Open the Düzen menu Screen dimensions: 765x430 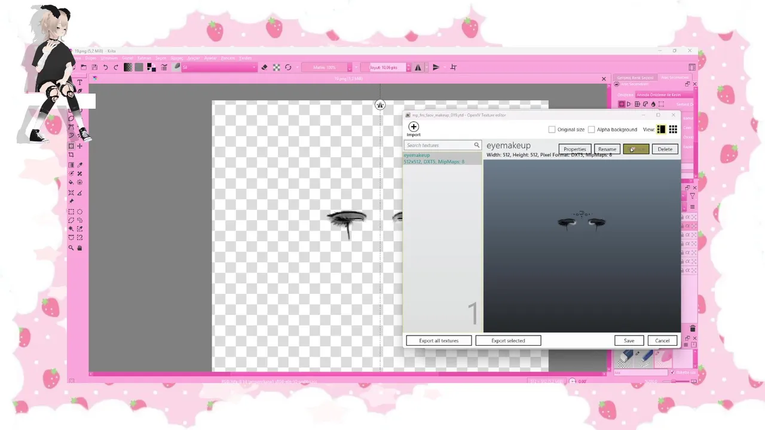(91, 58)
